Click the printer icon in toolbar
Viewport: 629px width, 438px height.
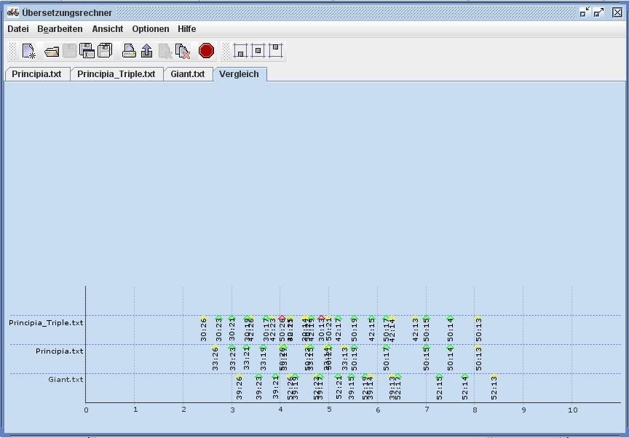[129, 51]
